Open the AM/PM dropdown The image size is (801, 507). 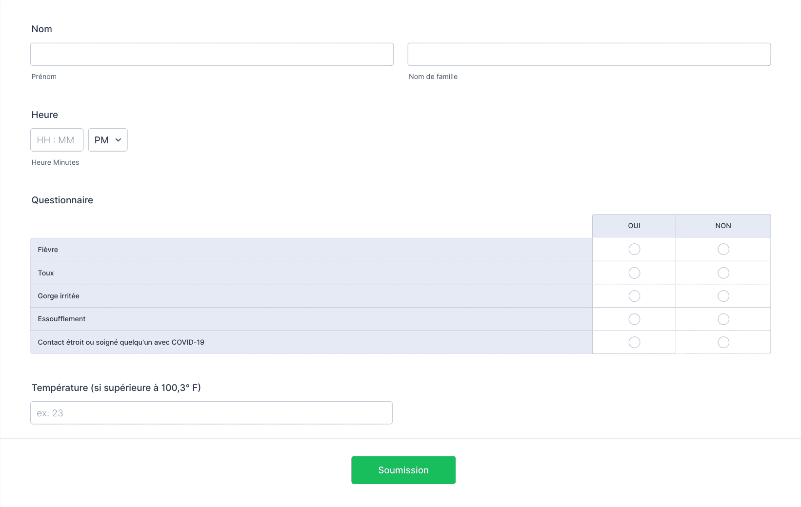(108, 140)
